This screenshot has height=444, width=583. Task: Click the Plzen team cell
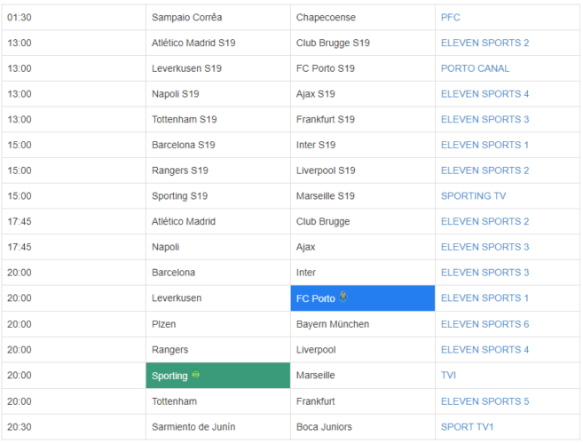218,324
